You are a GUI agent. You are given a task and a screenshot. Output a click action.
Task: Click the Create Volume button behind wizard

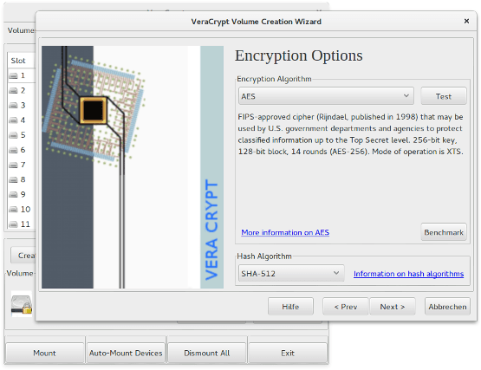pos(23,256)
